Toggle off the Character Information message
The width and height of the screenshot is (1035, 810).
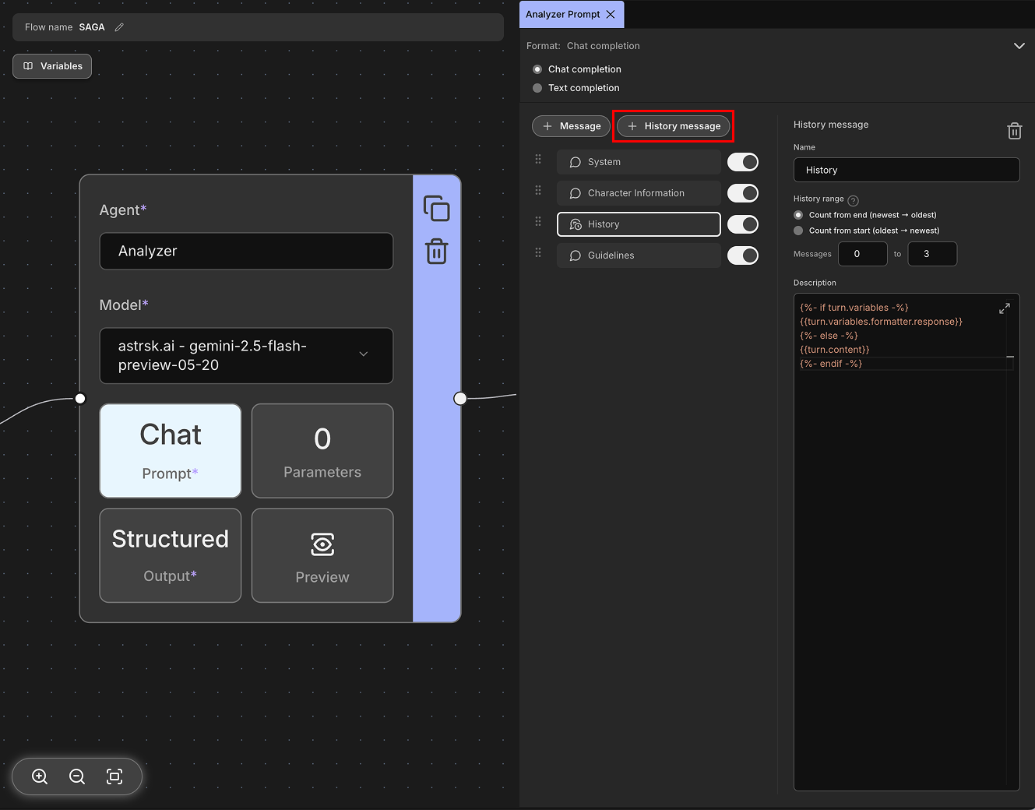pyautogui.click(x=743, y=193)
